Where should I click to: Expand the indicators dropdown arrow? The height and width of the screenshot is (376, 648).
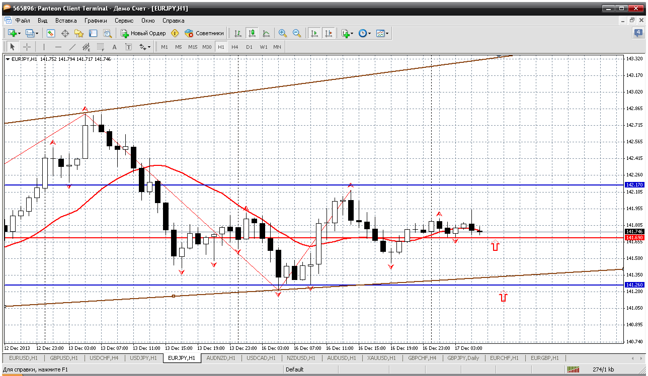coord(352,33)
